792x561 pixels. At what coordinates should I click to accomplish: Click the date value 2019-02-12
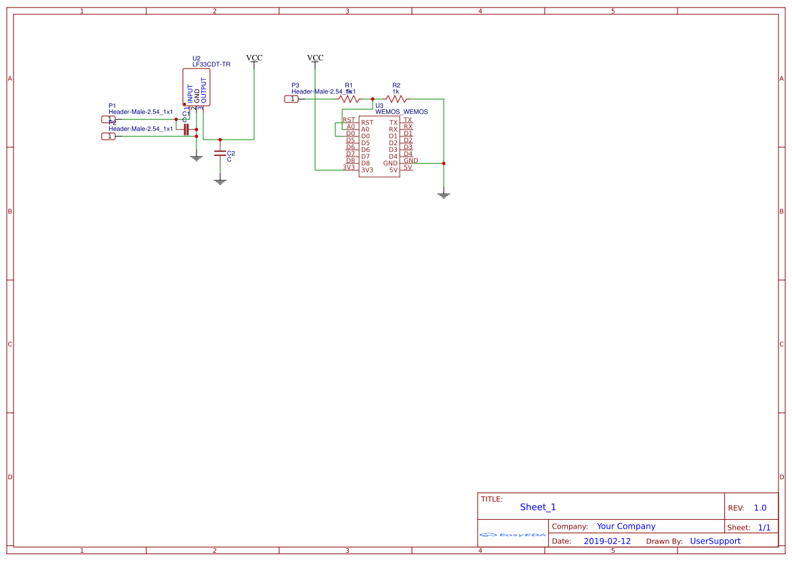[607, 541]
